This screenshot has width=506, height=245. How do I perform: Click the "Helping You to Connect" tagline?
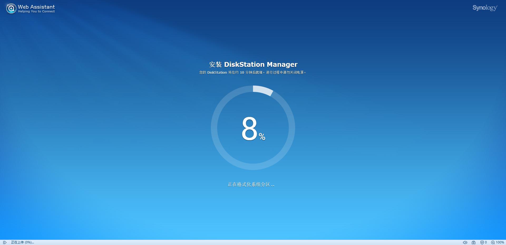pyautogui.click(x=36, y=12)
